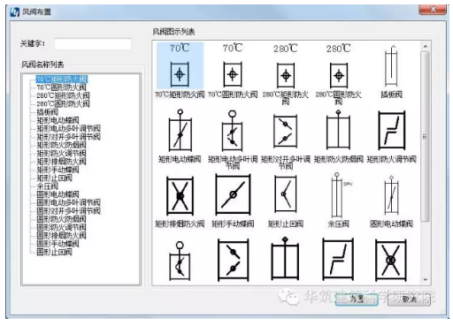The height and width of the screenshot is (326, 453).
Task: Focus the 关键字 keyword search field
Action: point(93,44)
